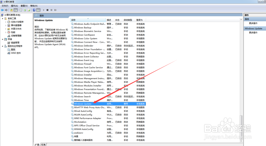Open the 文件(F) menu
This screenshot has width=266, height=146.
point(5,6)
